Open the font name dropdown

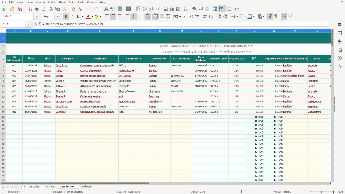click(x=37, y=17)
